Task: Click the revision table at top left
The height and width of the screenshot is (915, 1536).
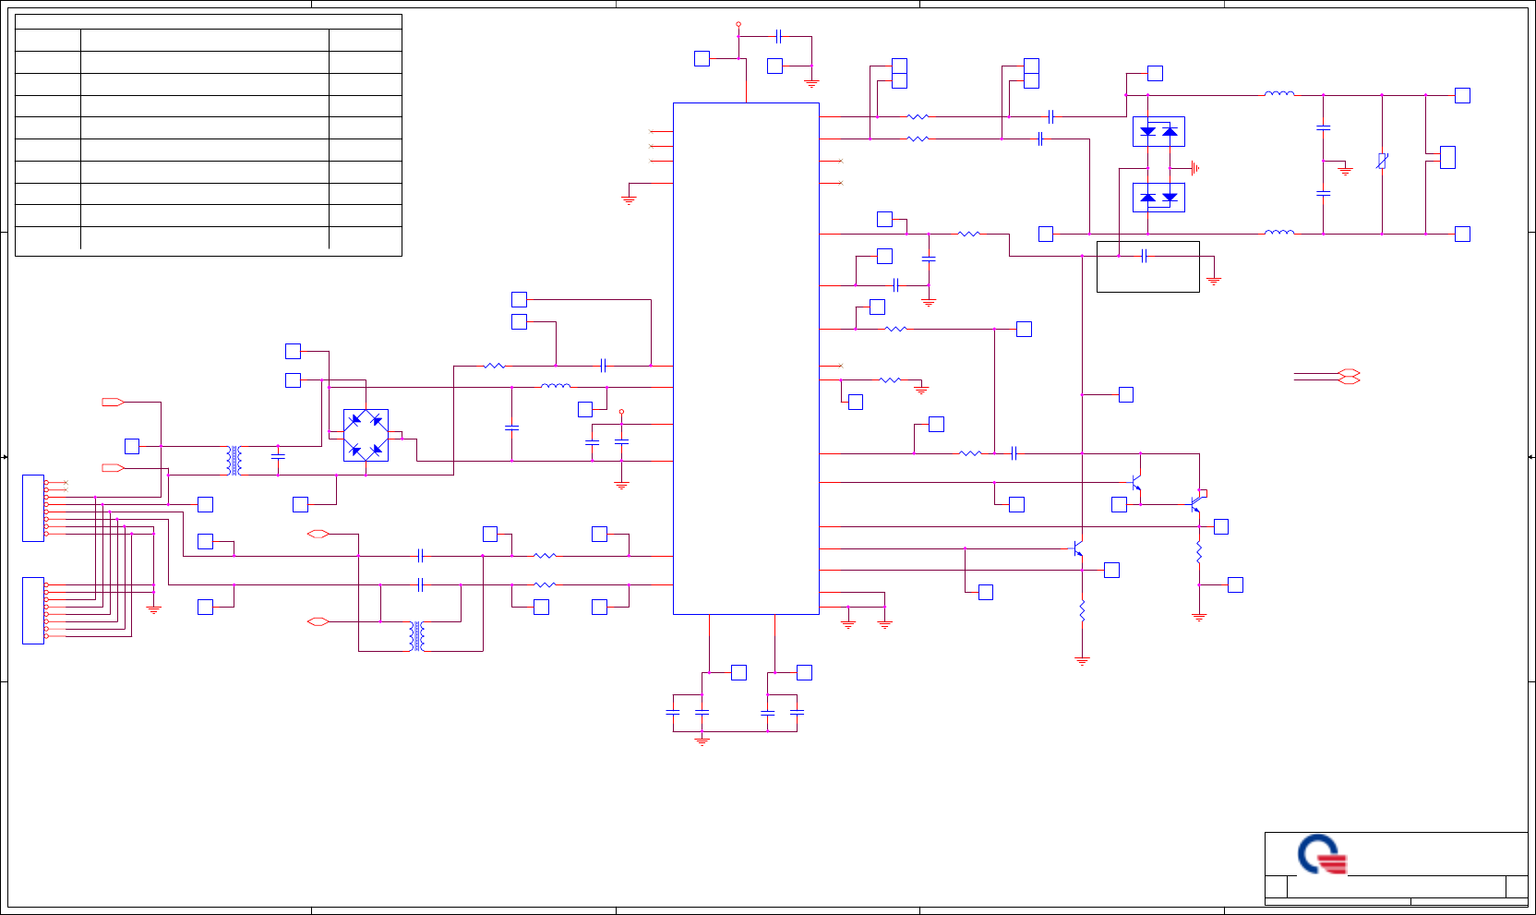Action: [x=209, y=135]
